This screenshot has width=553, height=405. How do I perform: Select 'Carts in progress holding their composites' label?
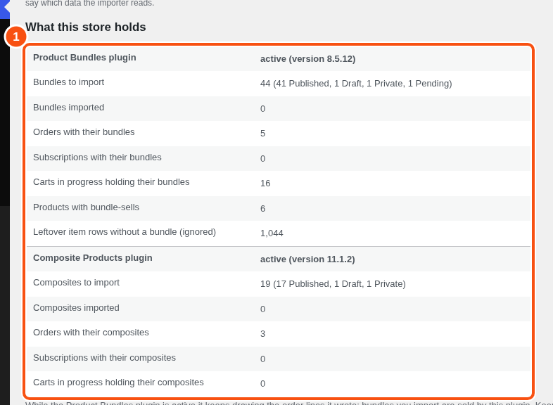tap(118, 382)
